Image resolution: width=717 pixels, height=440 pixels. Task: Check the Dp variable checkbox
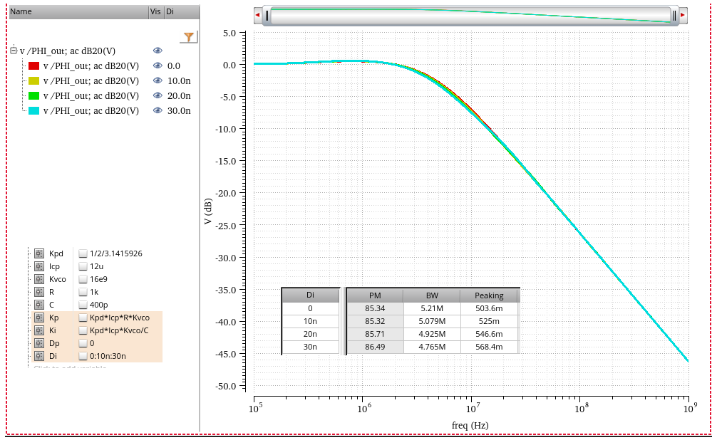(83, 343)
